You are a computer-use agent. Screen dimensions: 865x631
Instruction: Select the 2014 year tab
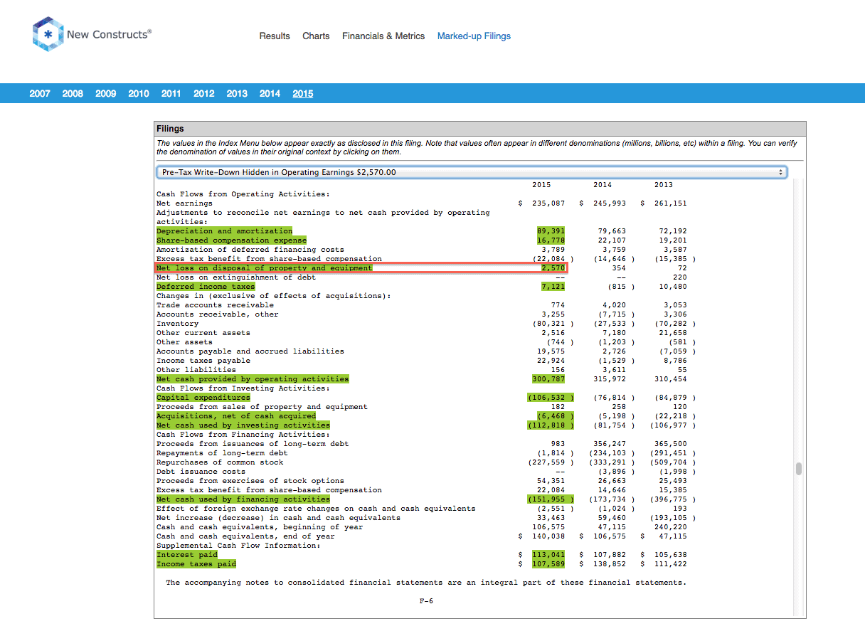pyautogui.click(x=270, y=94)
